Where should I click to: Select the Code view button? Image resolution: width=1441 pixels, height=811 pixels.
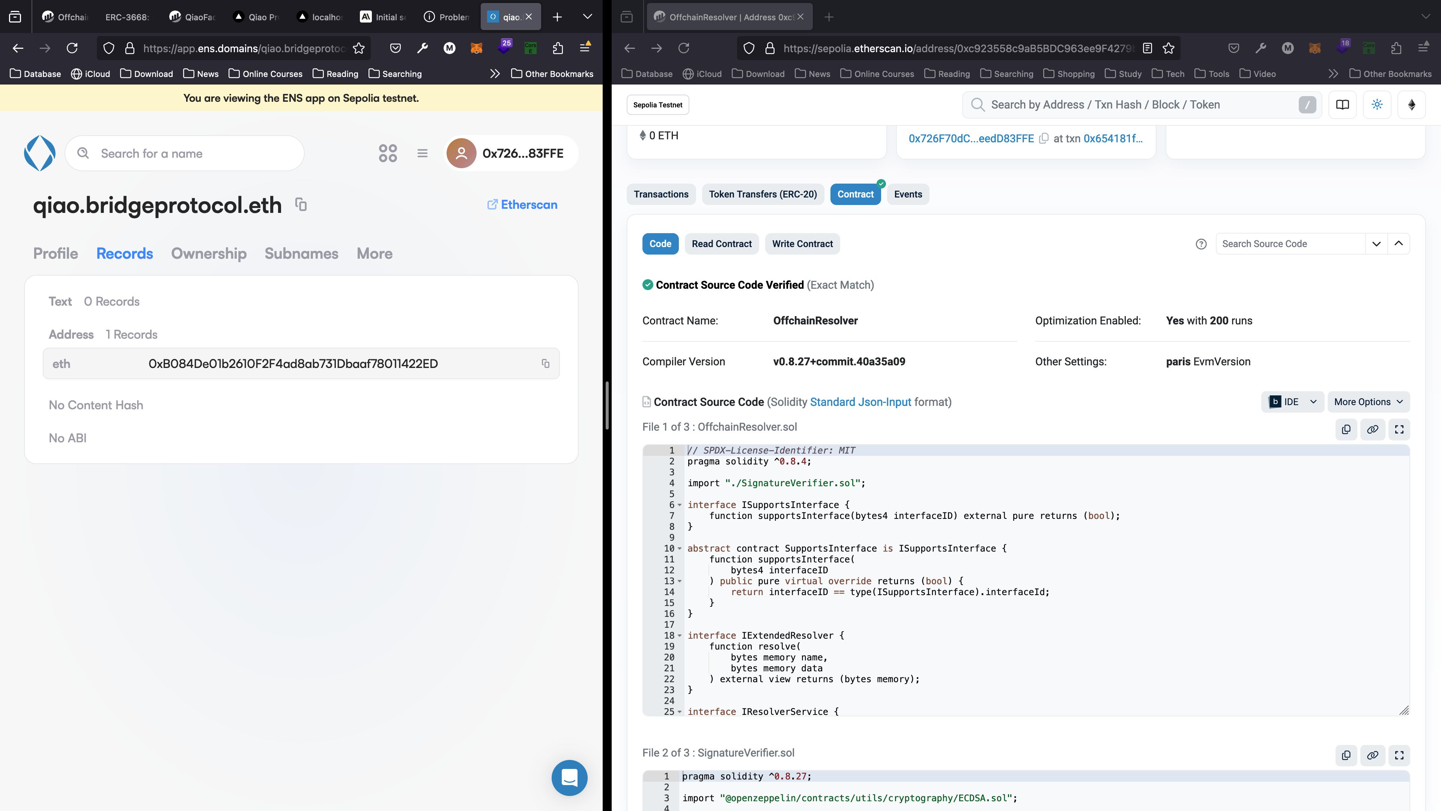pyautogui.click(x=660, y=244)
